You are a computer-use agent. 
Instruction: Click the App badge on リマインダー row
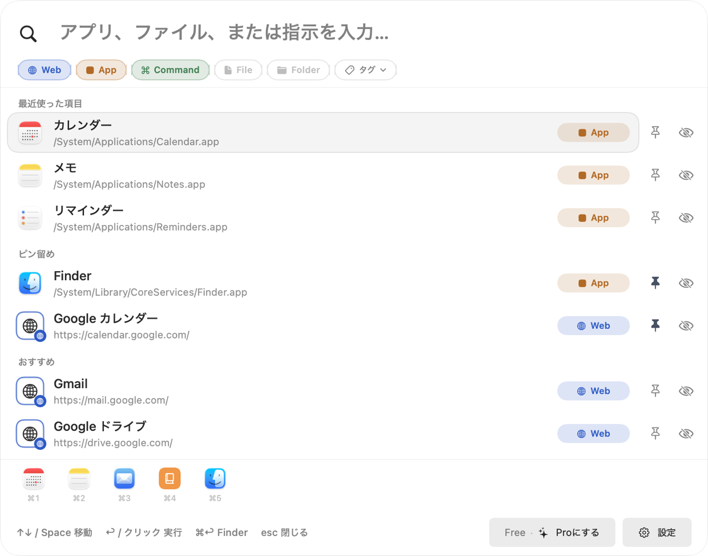[593, 218]
